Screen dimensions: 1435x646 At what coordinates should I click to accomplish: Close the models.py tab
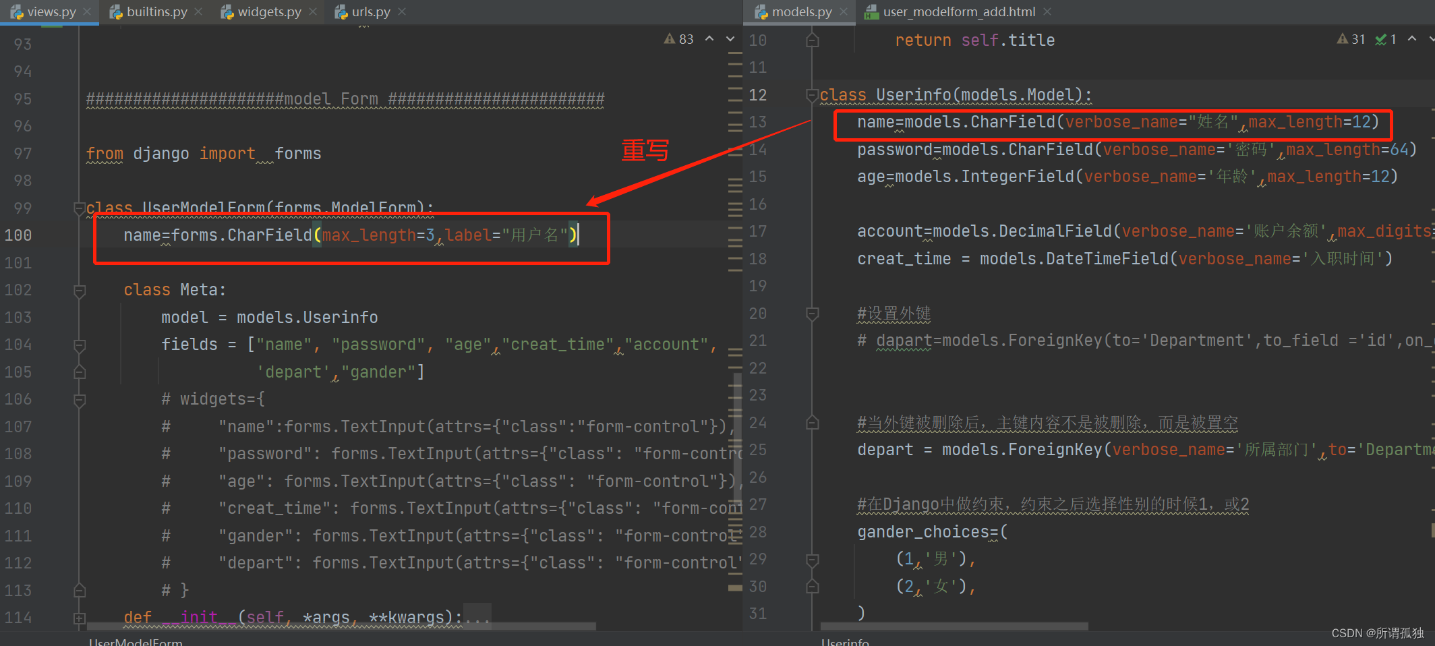844,12
